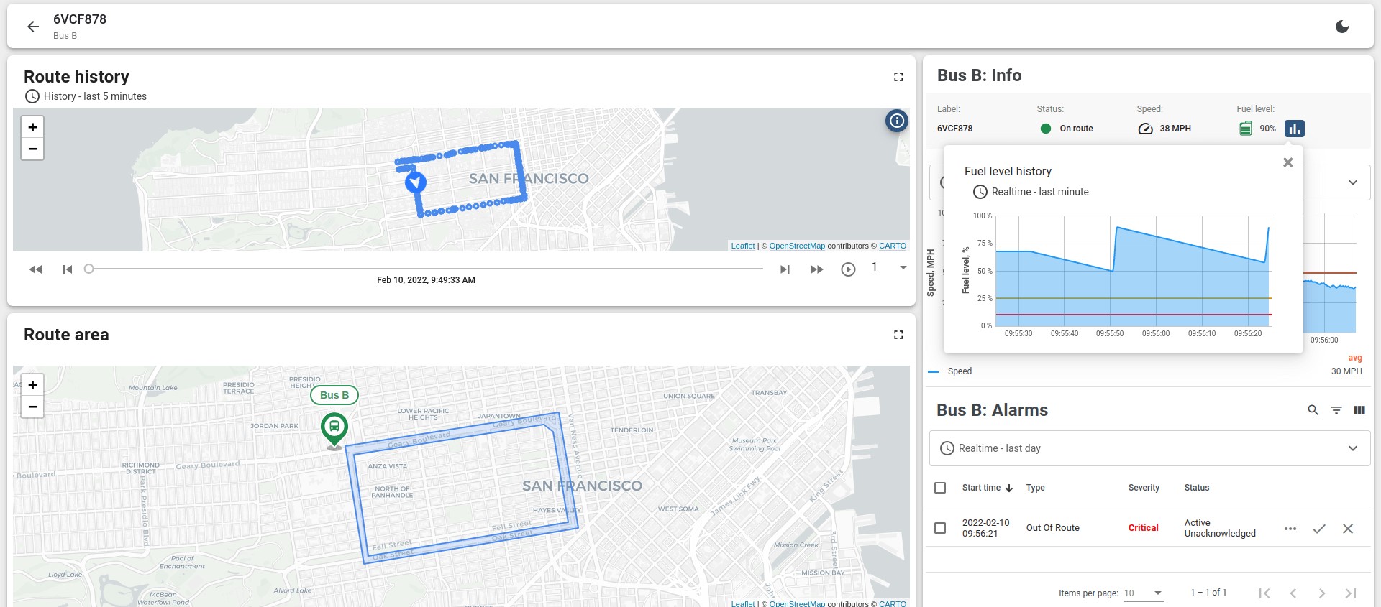Click the route history timeline slider
The height and width of the screenshot is (607, 1381).
coord(424,269)
